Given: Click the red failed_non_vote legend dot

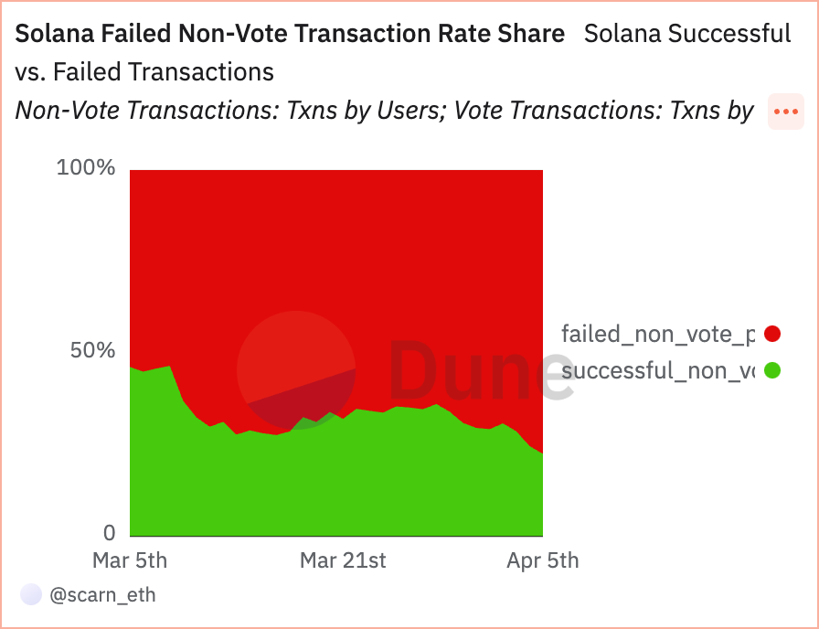Looking at the screenshot, I should point(772,334).
